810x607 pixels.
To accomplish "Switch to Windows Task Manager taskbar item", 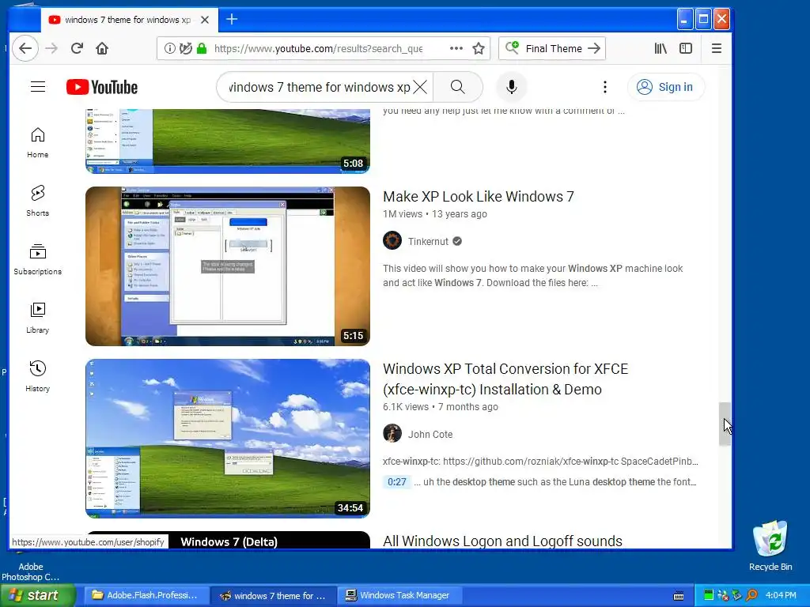I will click(x=399, y=595).
